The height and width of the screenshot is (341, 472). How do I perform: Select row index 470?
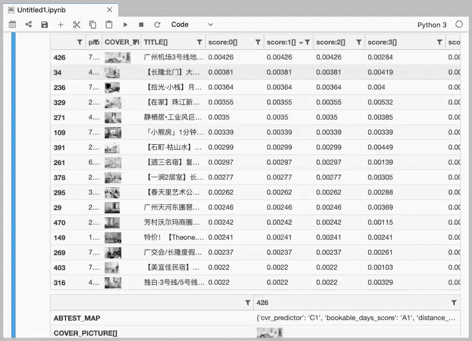(59, 223)
